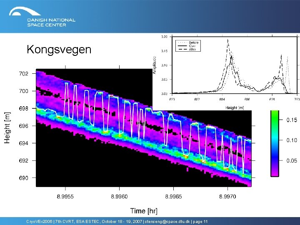Click the 8.9960 time tick label
The image size is (300, 225).
point(120,197)
